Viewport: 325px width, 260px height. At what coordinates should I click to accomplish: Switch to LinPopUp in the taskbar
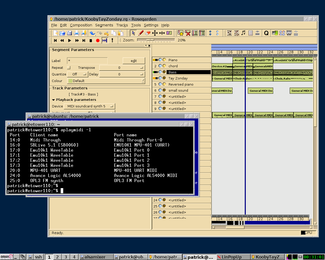point(233,257)
